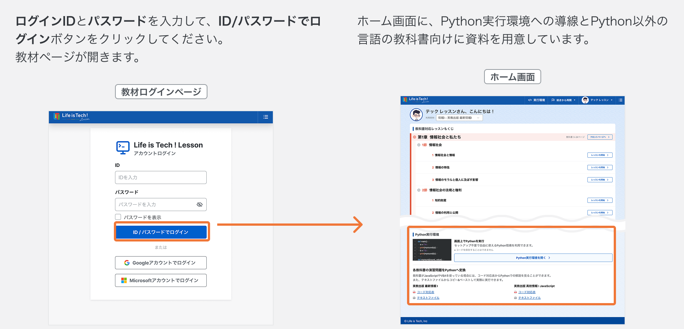Click text file icon beside JavaScript テキストファイル
The height and width of the screenshot is (329, 684).
point(516,298)
